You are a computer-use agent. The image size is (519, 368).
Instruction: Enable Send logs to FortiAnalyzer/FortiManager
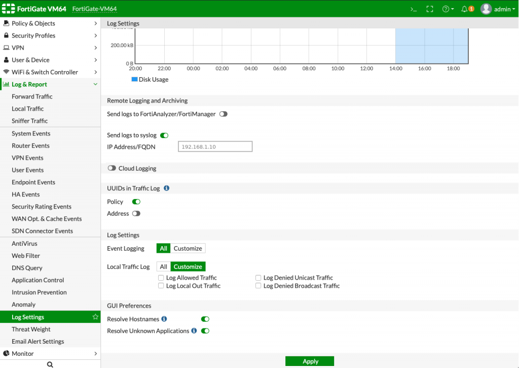tap(224, 114)
